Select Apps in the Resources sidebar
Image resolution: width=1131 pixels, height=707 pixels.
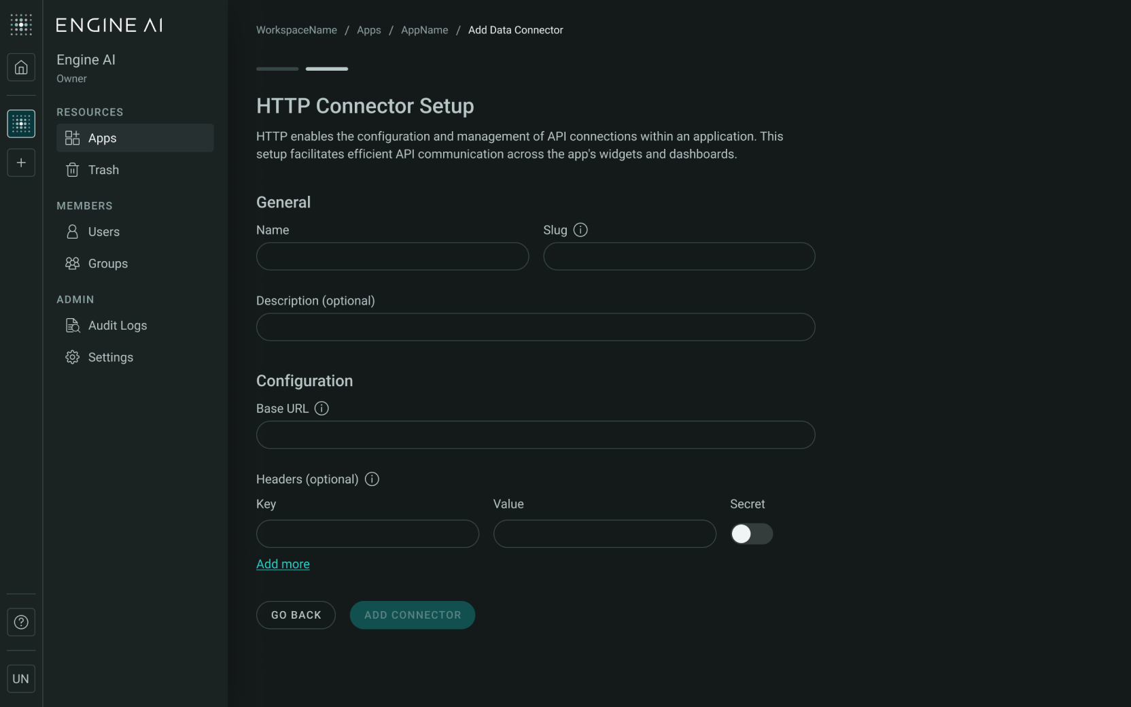tap(103, 138)
